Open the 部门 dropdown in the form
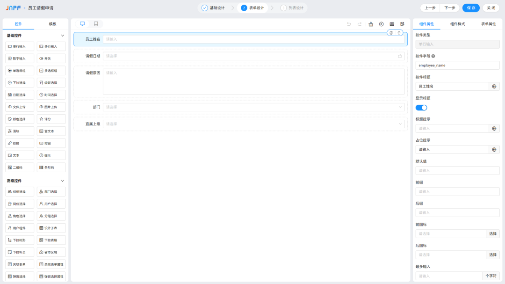The height and width of the screenshot is (284, 505). point(254,107)
